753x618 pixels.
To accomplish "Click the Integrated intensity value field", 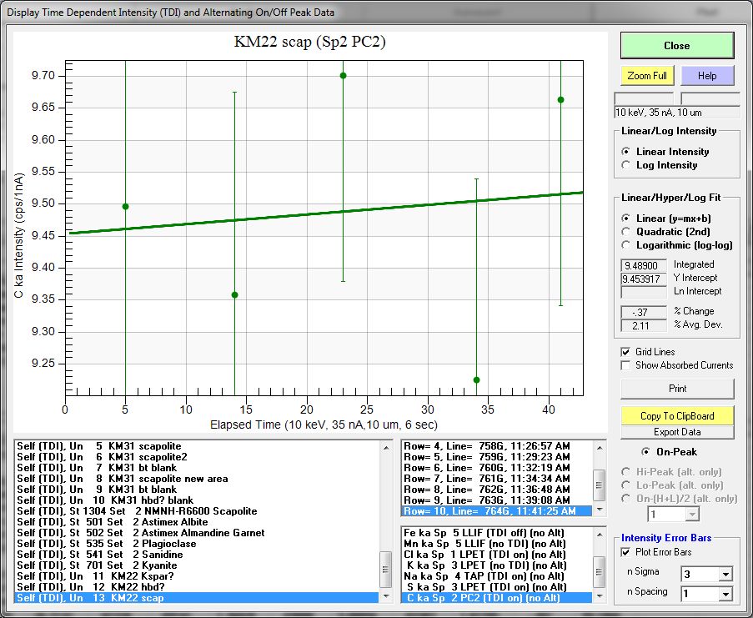I will (x=644, y=264).
